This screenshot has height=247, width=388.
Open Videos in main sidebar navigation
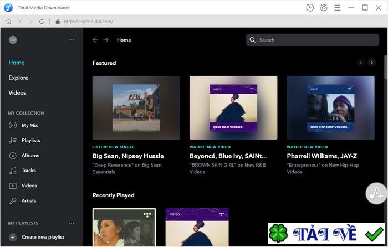17,92
